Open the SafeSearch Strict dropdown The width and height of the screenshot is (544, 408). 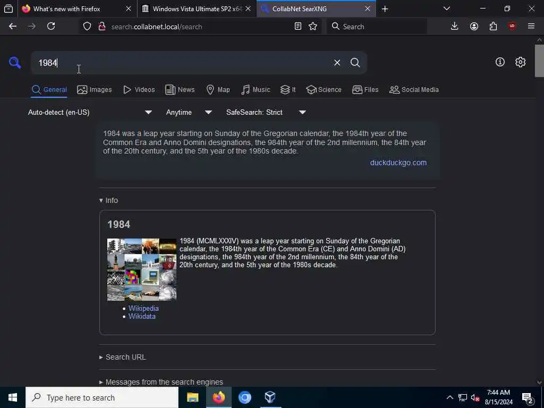266,113
